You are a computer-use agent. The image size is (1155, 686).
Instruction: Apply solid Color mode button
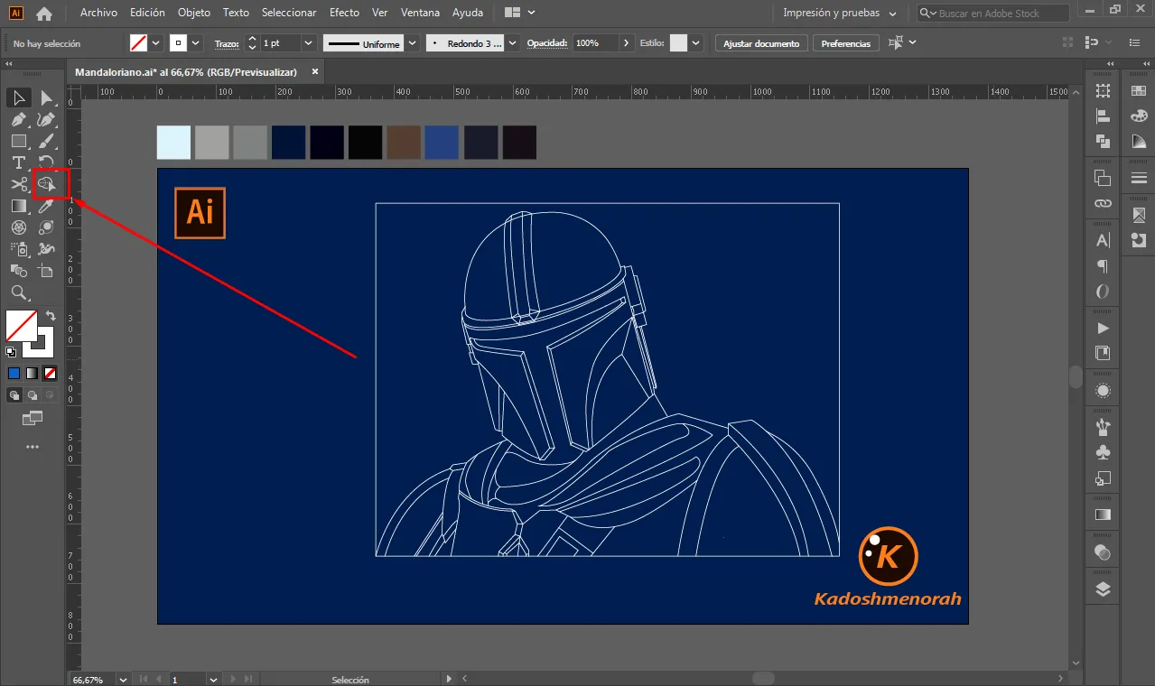[14, 373]
